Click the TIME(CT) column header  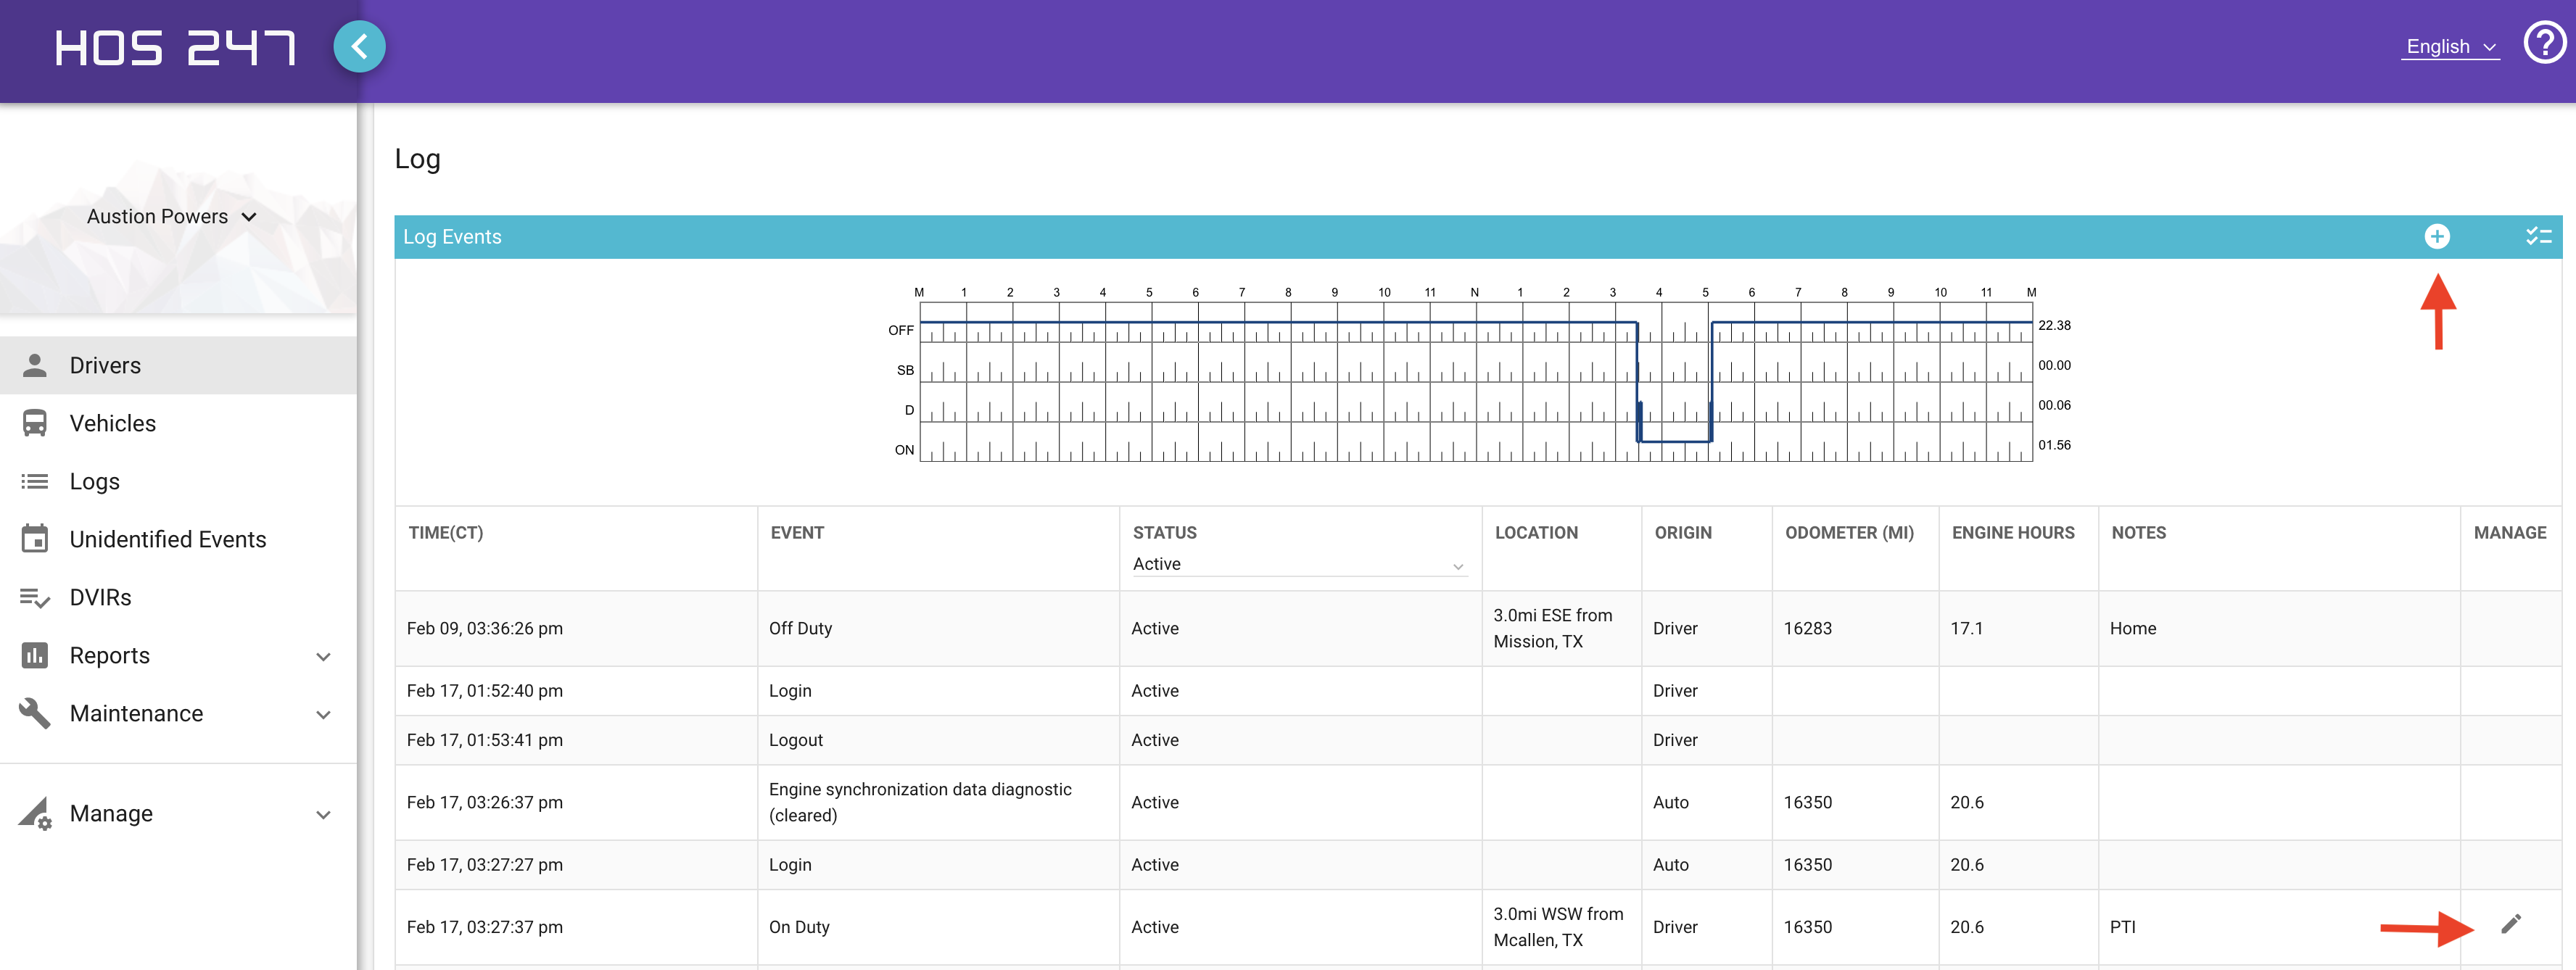click(x=445, y=532)
